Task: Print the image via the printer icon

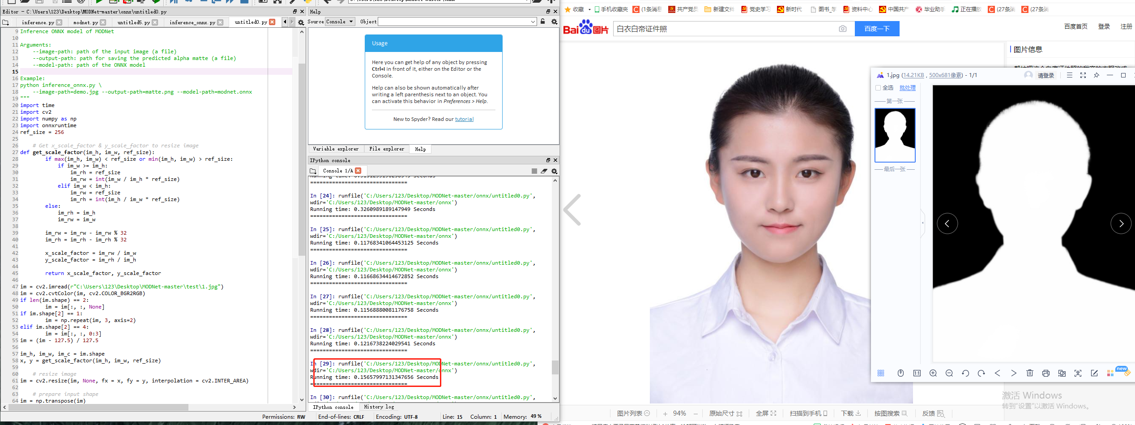Action: (1046, 373)
